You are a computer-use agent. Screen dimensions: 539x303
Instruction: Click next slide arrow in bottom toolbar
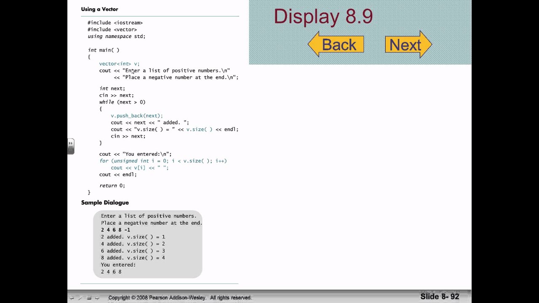[97, 298]
